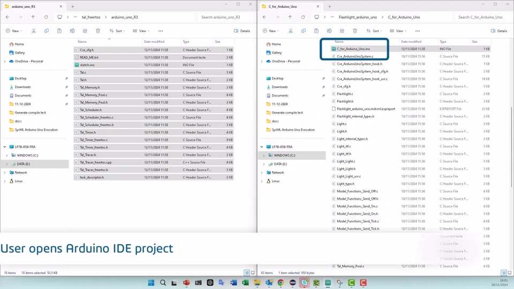This screenshot has width=514, height=289.
Task: Open Chrome from the taskbar
Action: [x=281, y=283]
